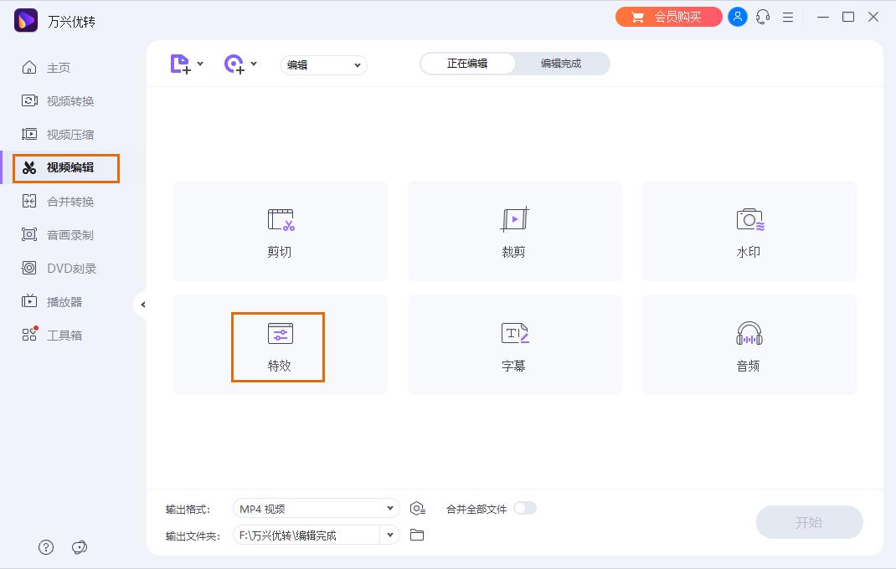
Task: Open the output settings gear icon
Action: point(417,508)
